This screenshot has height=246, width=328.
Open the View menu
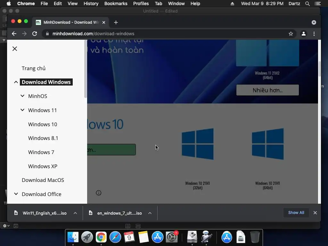73,4
